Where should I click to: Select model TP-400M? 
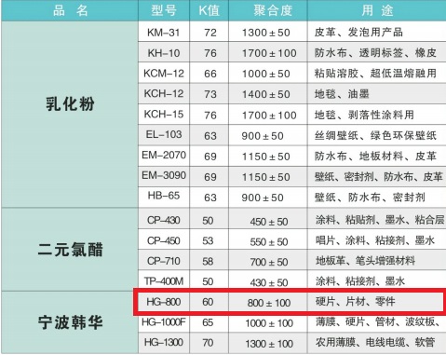pyautogui.click(x=164, y=281)
